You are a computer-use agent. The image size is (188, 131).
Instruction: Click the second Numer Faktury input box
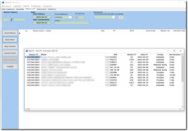(x=19, y=20)
